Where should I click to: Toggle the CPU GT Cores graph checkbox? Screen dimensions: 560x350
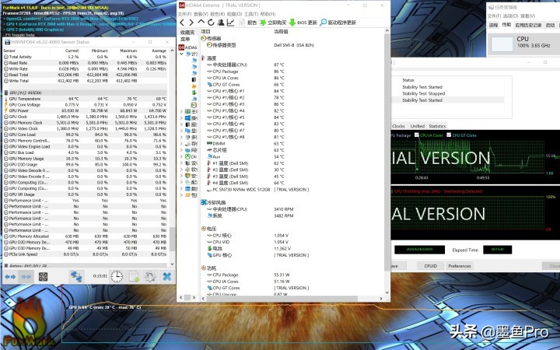[449, 135]
